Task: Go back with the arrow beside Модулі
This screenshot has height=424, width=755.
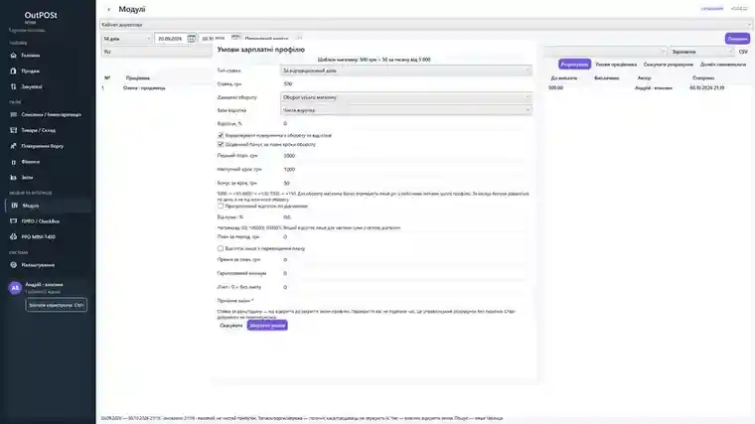Action: pyautogui.click(x=109, y=9)
